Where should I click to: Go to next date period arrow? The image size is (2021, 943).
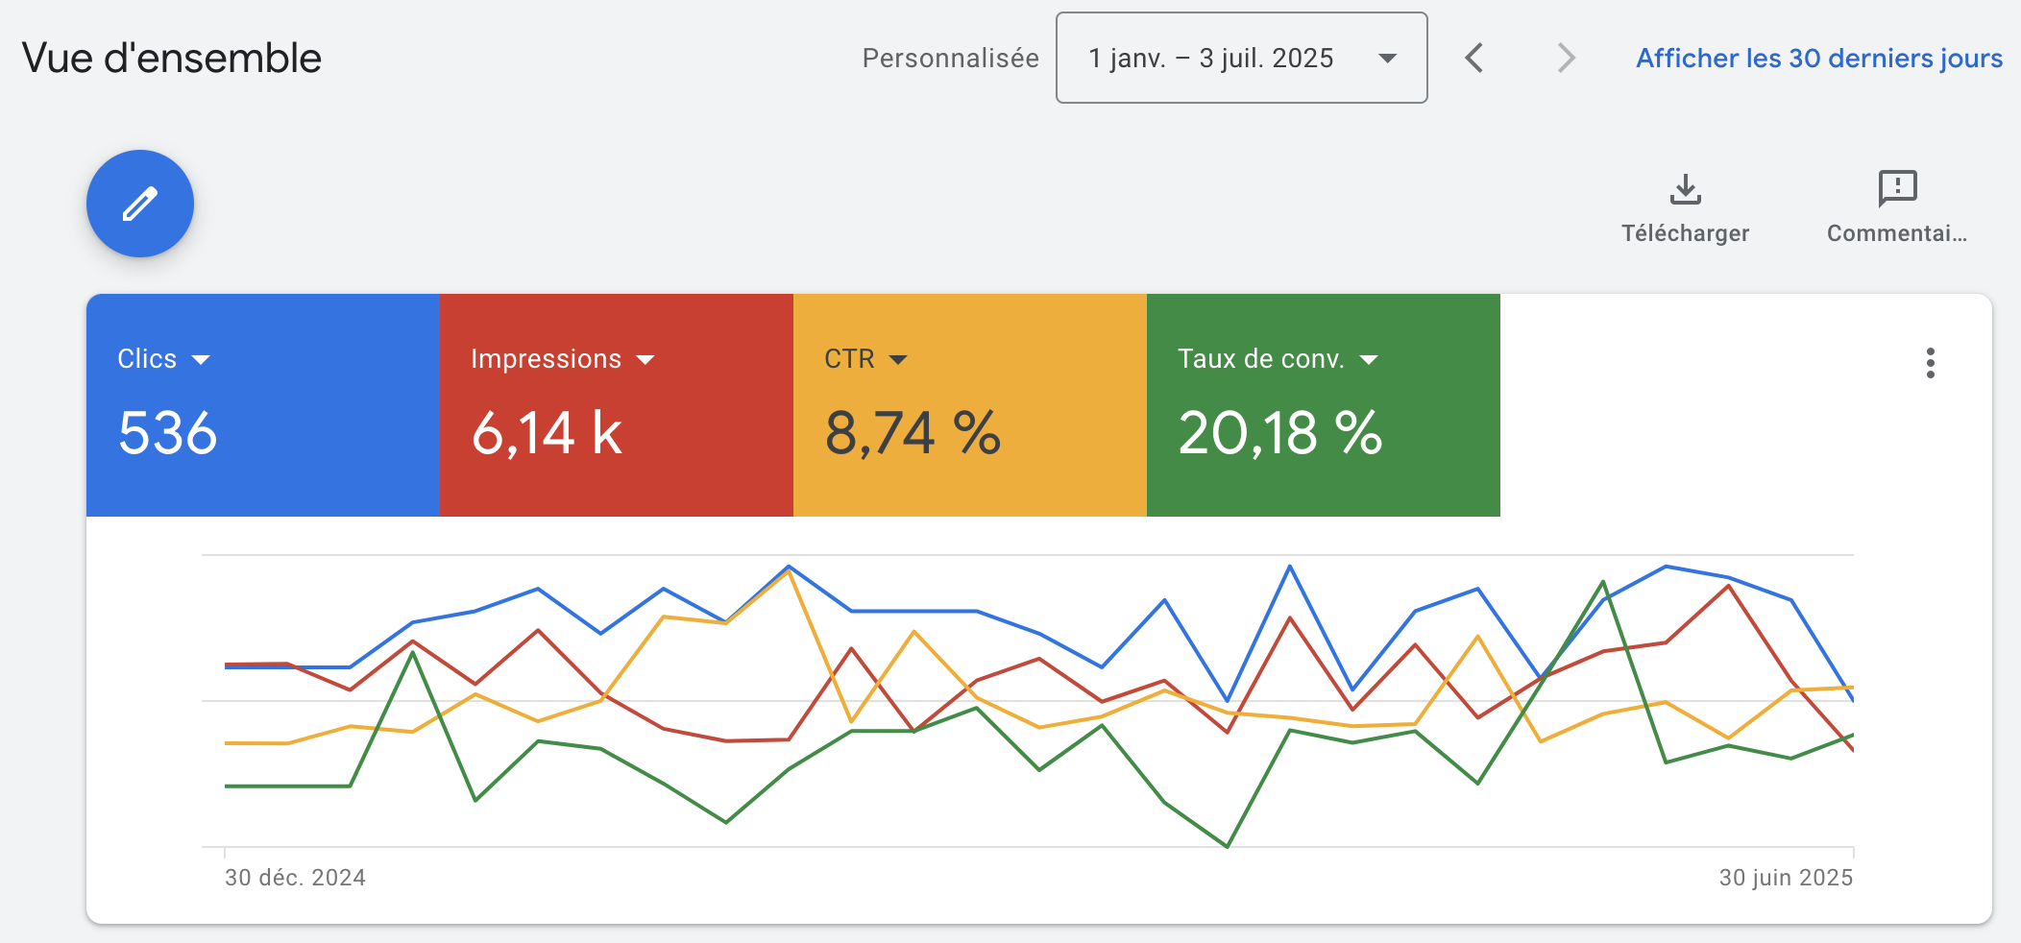point(1566,58)
